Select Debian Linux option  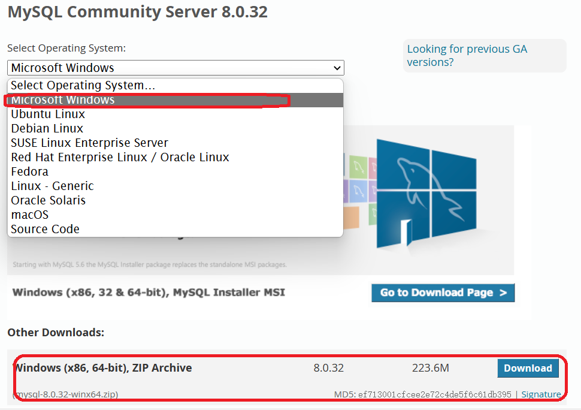(175, 129)
